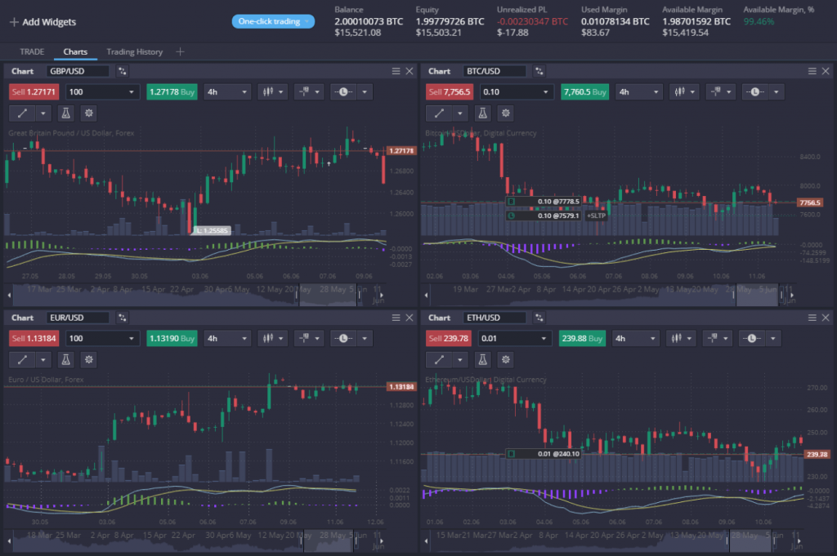
Task: Click the 239.88 Buy button for ETH/USD
Action: click(x=583, y=338)
